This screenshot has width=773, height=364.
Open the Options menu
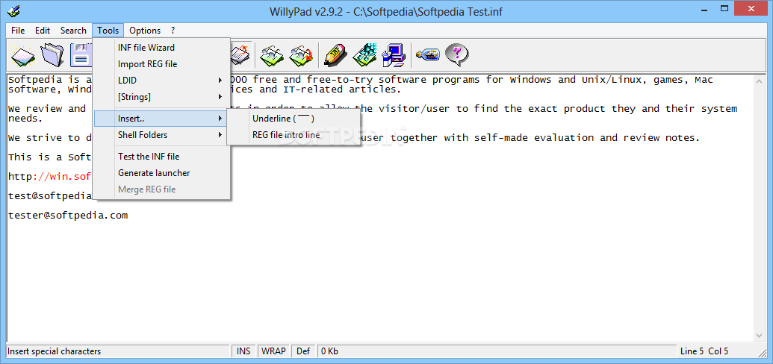click(145, 31)
